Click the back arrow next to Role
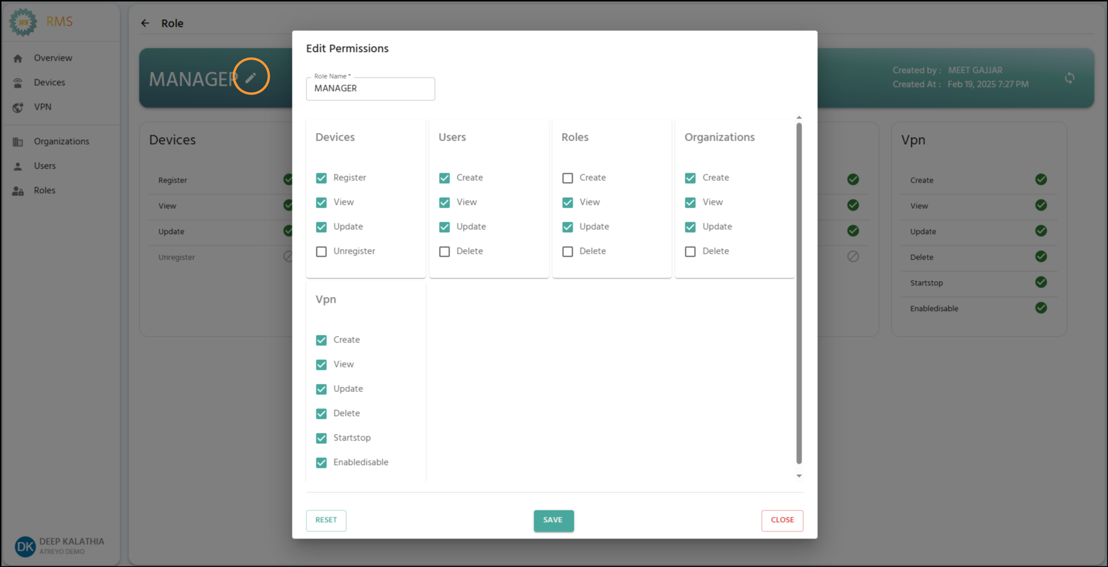The image size is (1108, 567). 145,23
